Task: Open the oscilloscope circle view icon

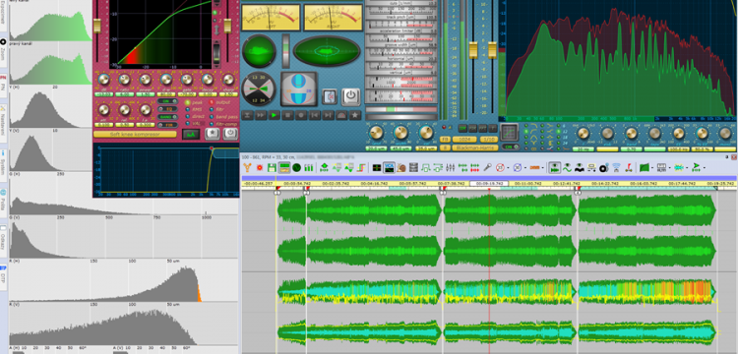Action: click(296, 167)
